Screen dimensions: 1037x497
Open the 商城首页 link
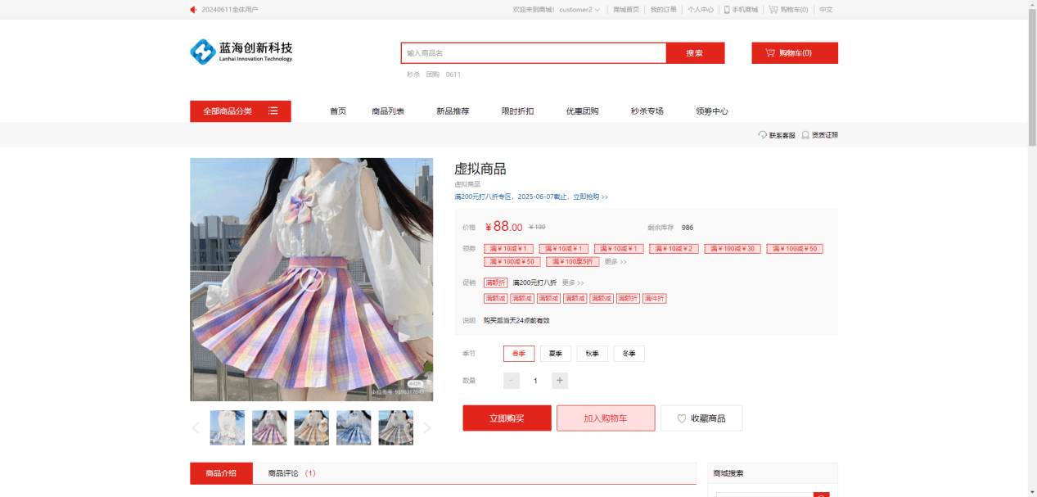tap(626, 10)
